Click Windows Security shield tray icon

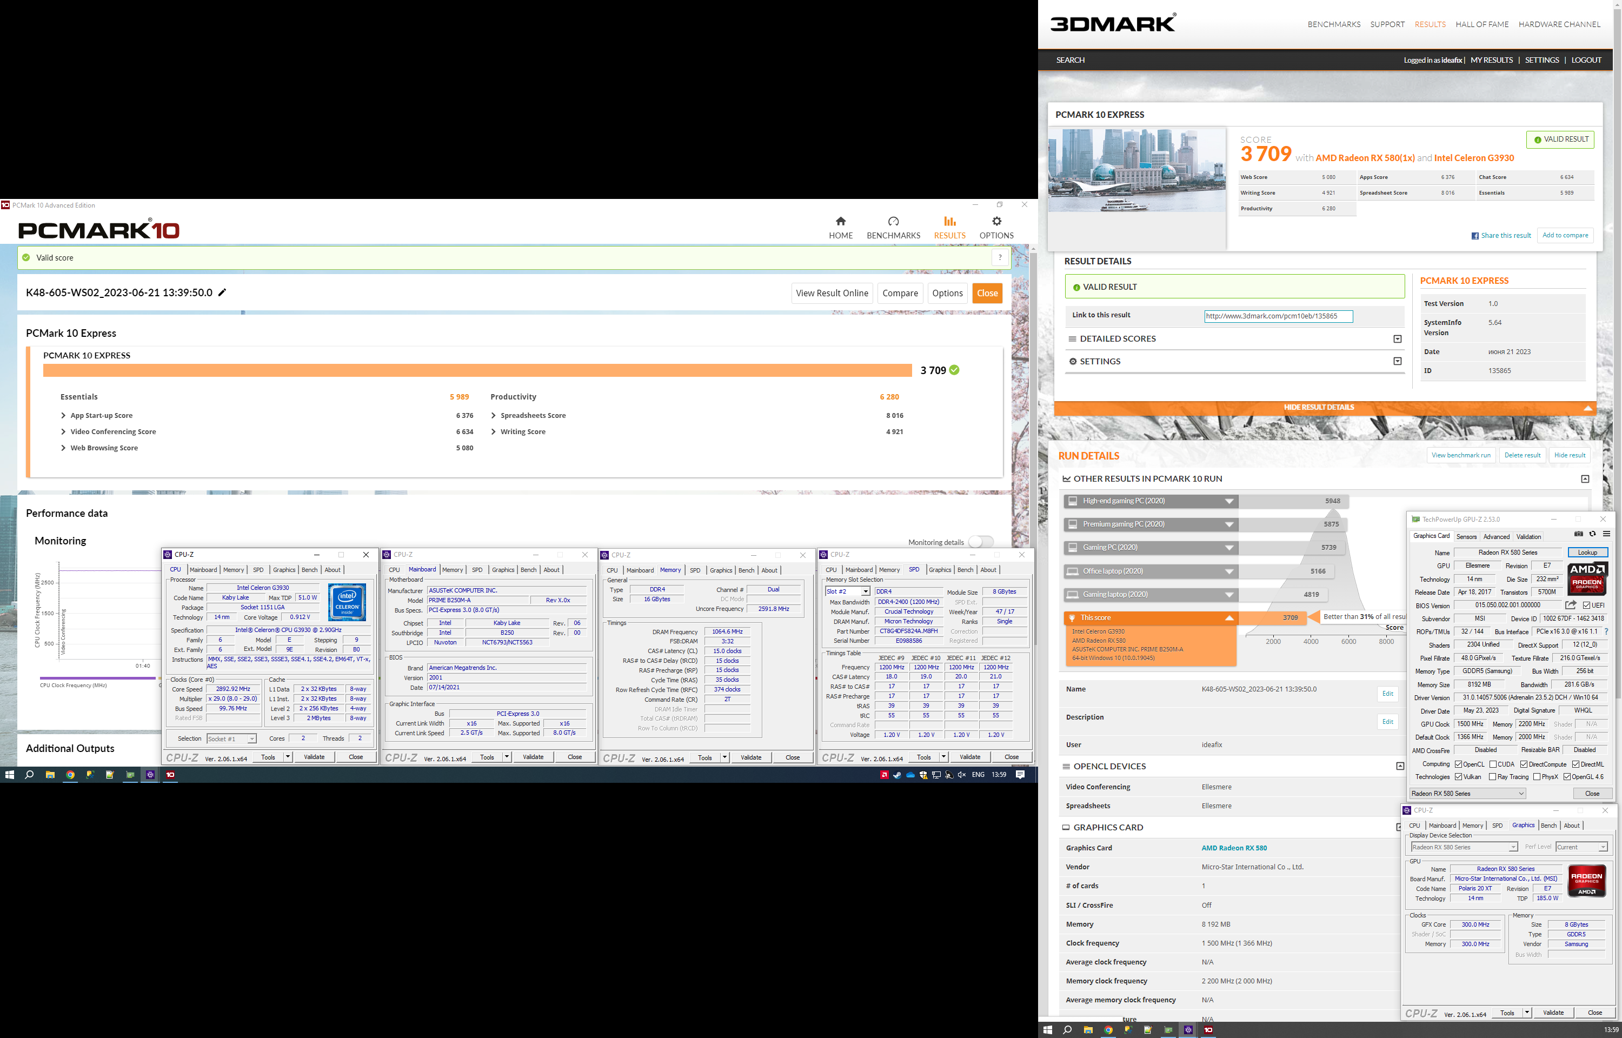point(923,775)
